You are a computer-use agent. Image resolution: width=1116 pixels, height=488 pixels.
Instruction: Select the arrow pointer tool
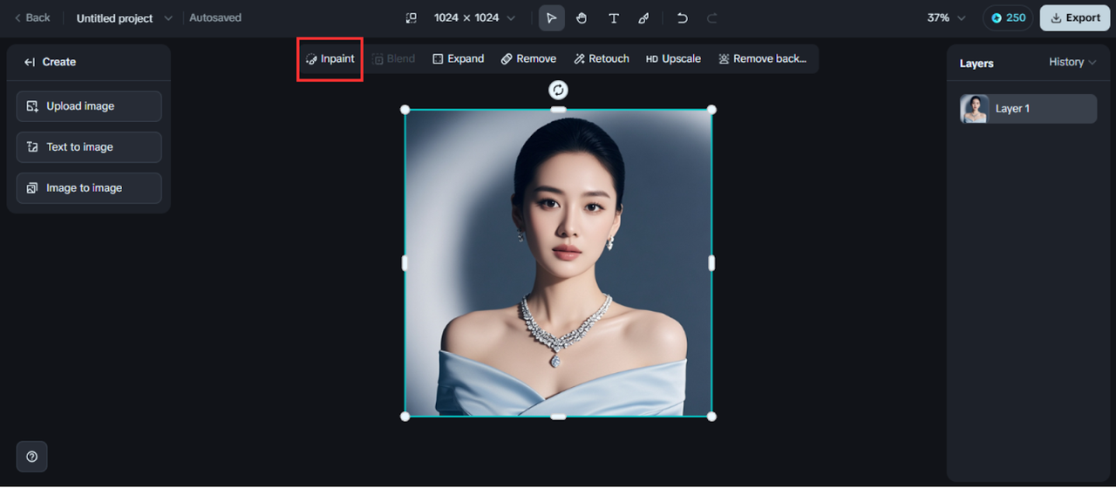tap(551, 18)
